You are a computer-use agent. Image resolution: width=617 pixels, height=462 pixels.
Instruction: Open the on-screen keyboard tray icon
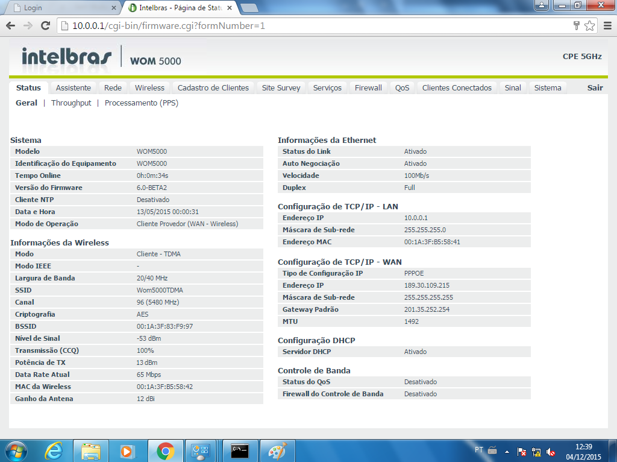[492, 450]
